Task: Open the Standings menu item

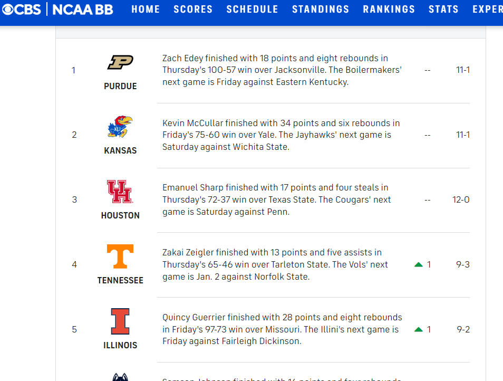Action: [321, 9]
